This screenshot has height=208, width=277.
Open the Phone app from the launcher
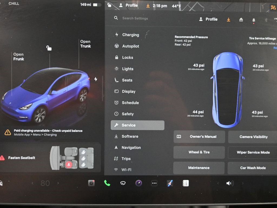[x=107, y=183]
